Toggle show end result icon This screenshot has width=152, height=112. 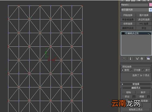pyautogui.click(x=130, y=59)
